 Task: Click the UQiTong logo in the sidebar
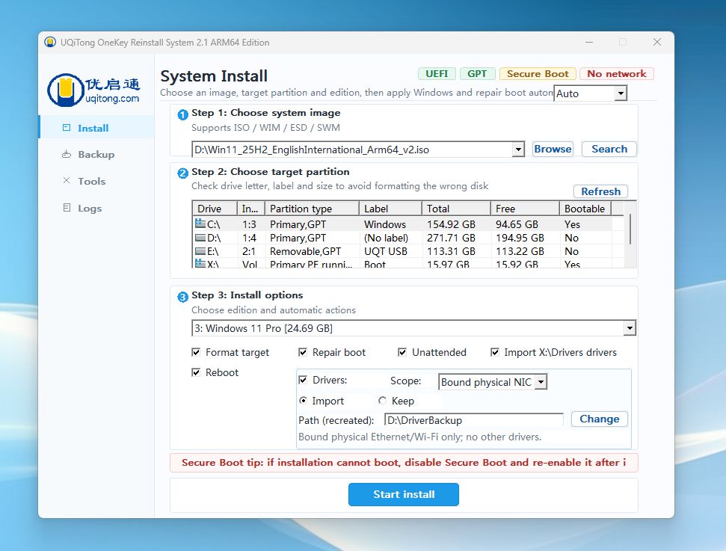click(94, 90)
